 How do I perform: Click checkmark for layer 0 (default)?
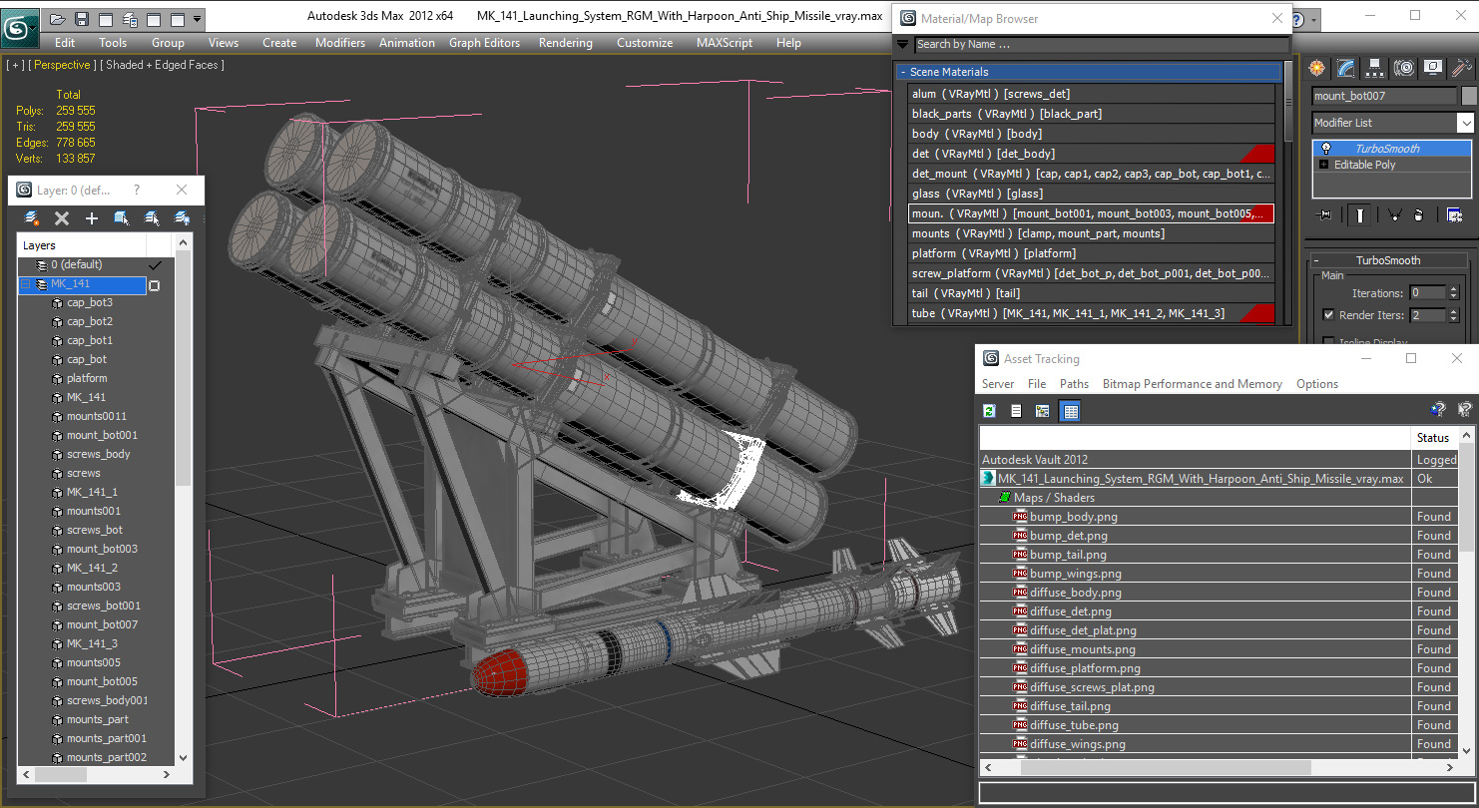tap(155, 265)
